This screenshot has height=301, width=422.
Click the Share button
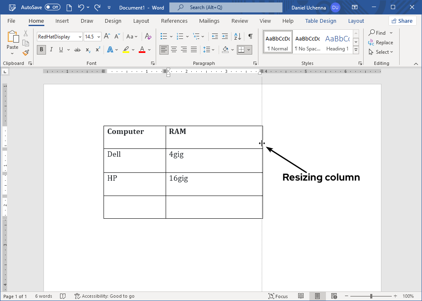(x=402, y=21)
